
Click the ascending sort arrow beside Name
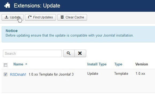click(x=26, y=64)
